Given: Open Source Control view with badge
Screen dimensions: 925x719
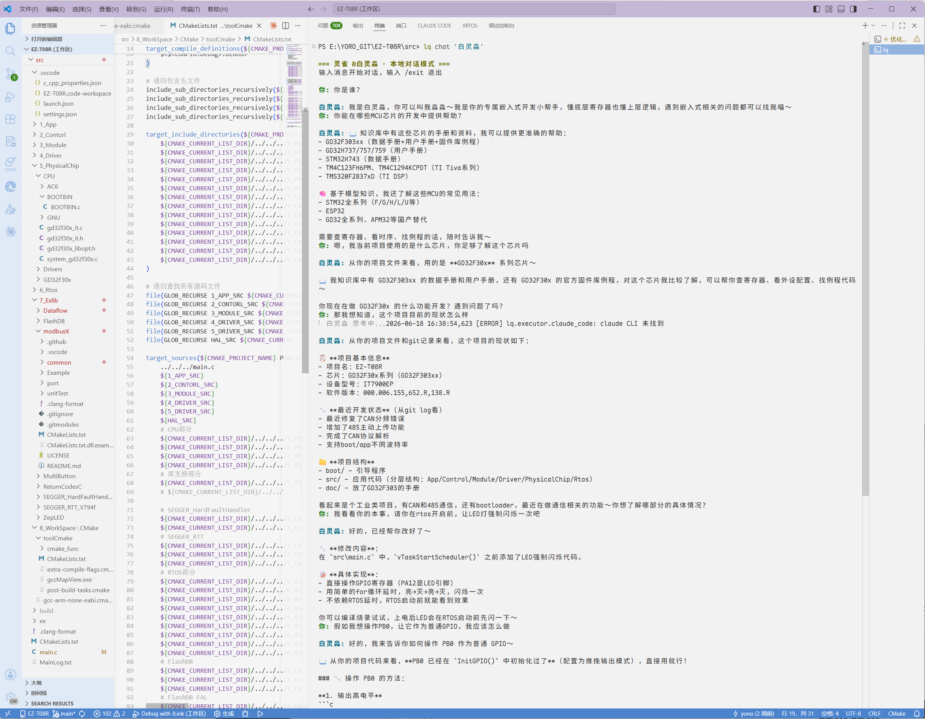Looking at the screenshot, I should [x=11, y=74].
